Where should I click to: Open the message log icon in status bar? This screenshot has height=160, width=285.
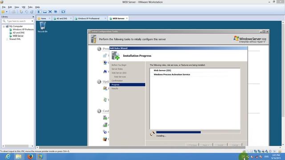280,151
